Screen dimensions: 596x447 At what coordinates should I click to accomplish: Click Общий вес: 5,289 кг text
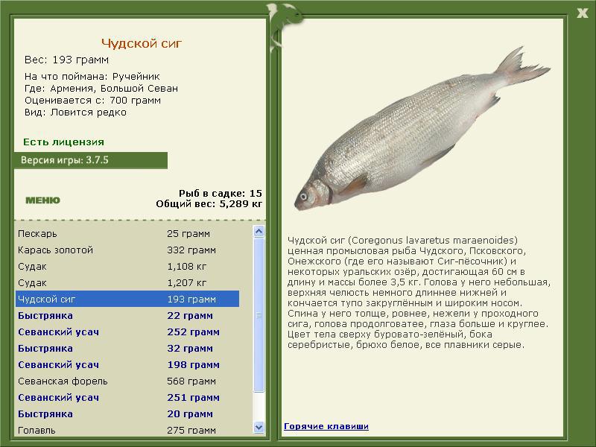pyautogui.click(x=209, y=204)
